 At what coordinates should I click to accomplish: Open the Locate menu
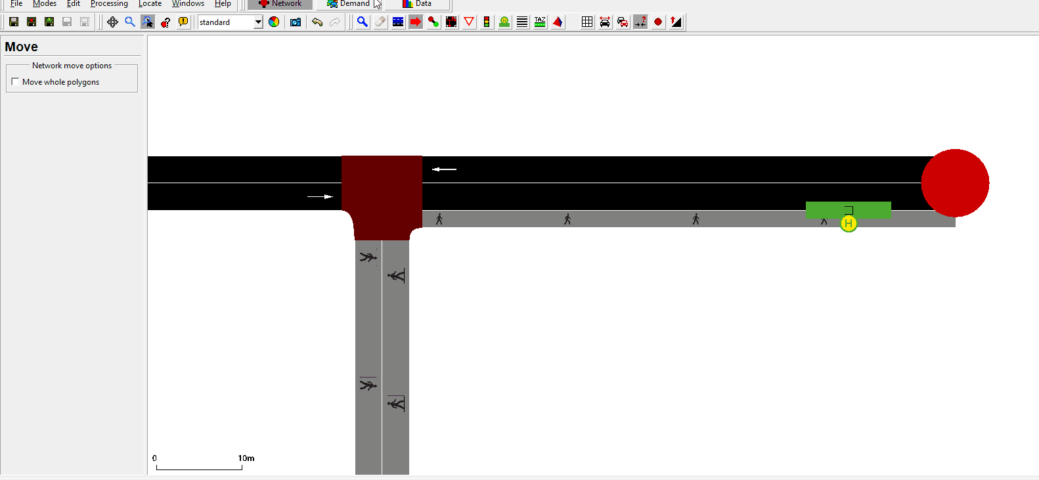point(150,4)
